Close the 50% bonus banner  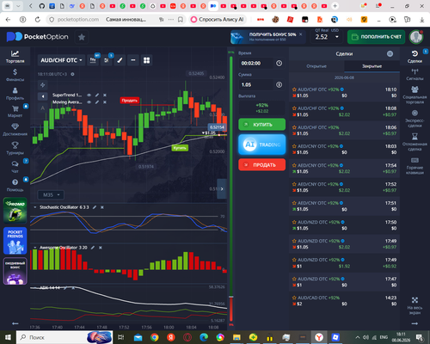pos(301,34)
